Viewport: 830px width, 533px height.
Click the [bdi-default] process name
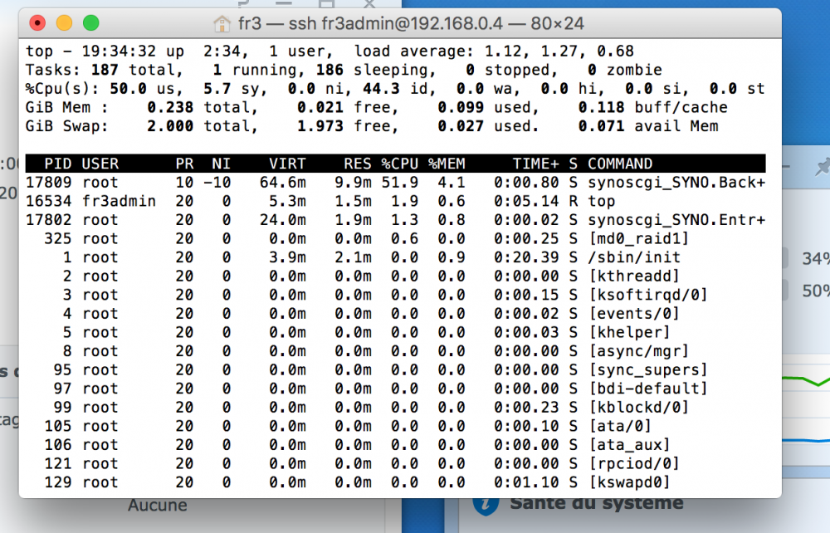pyautogui.click(x=648, y=389)
